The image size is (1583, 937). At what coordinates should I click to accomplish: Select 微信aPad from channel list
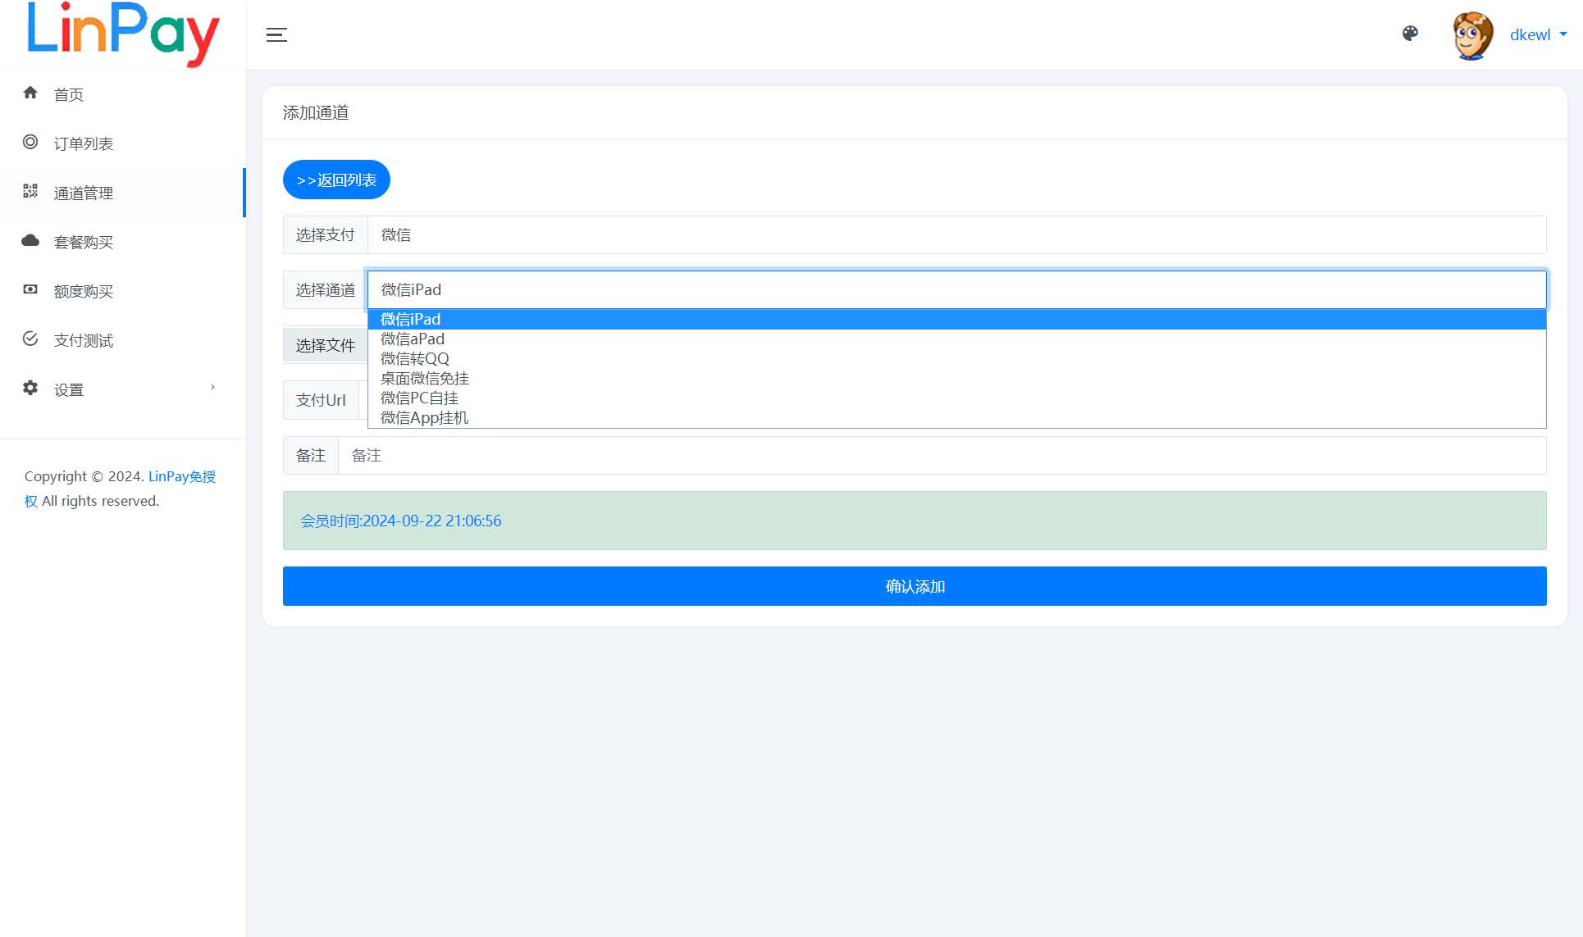pyautogui.click(x=413, y=339)
